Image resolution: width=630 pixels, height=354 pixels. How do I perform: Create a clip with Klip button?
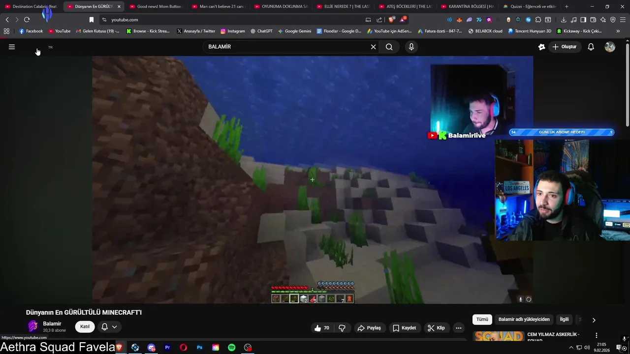pyautogui.click(x=436, y=328)
